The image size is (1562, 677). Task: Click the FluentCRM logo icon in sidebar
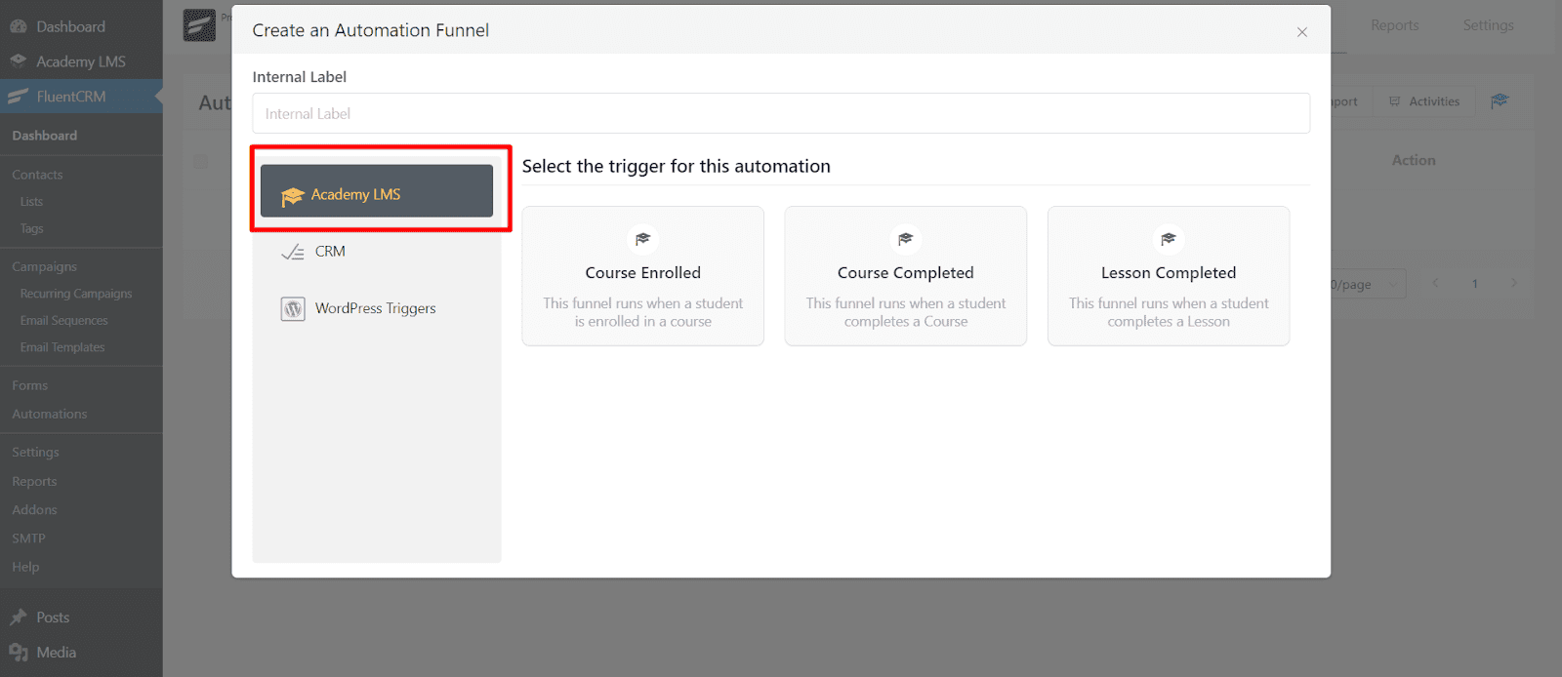[x=19, y=97]
